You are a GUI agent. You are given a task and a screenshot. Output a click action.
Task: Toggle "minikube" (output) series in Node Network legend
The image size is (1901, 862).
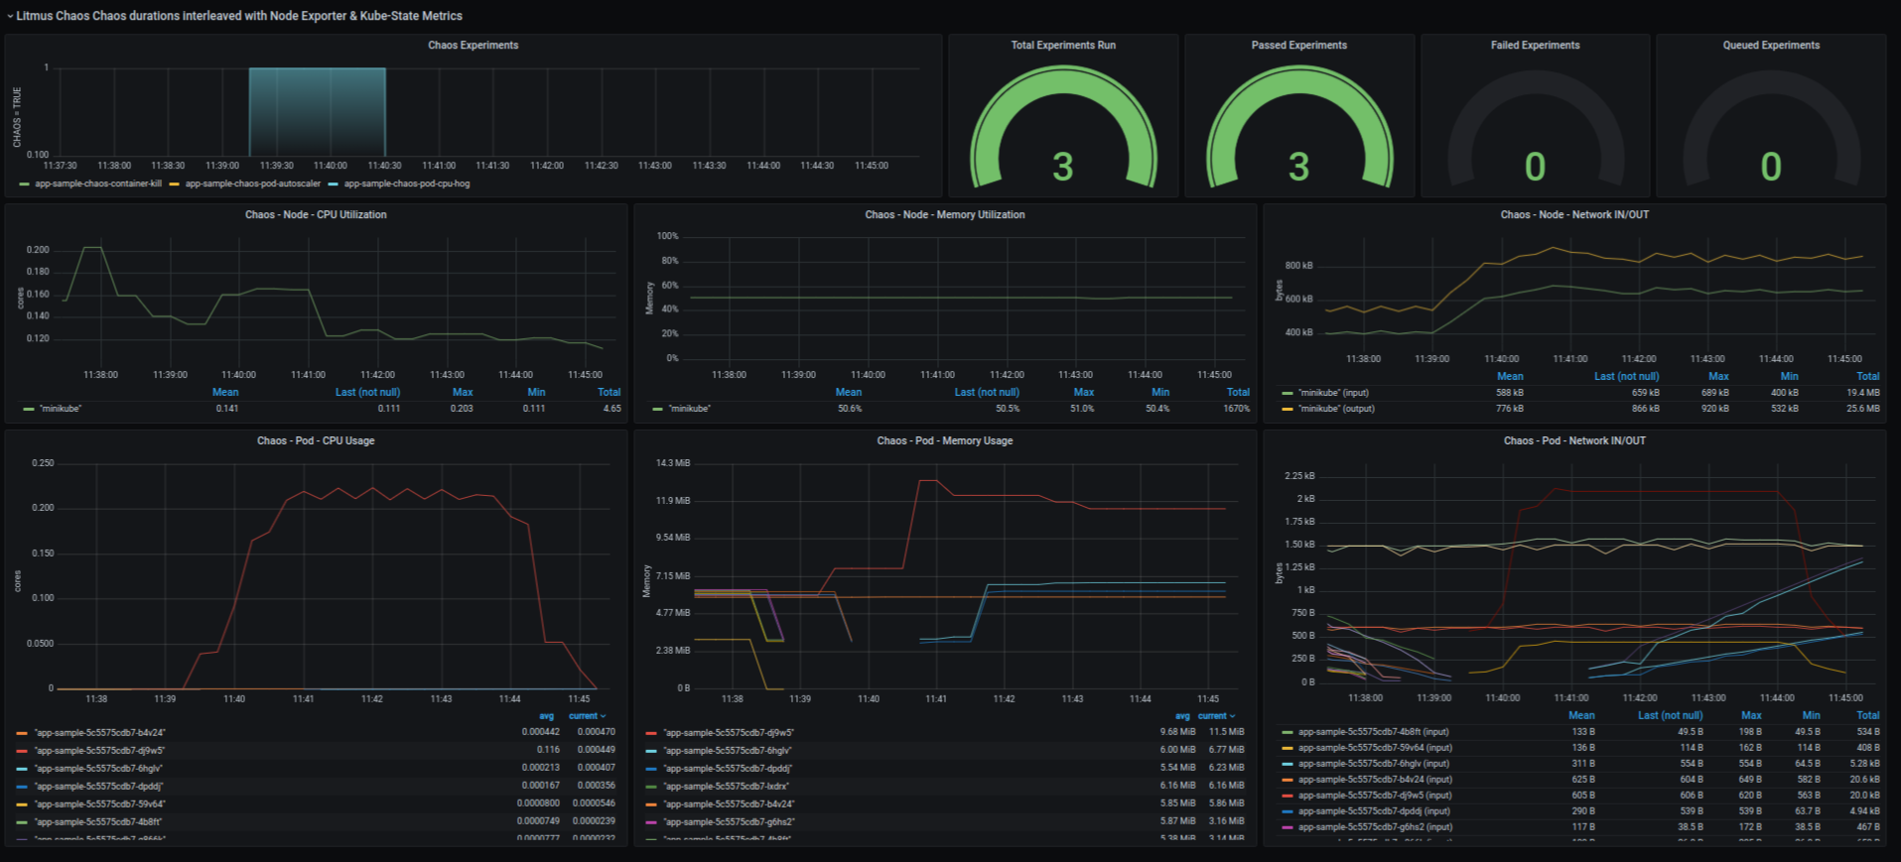pyautogui.click(x=1336, y=409)
